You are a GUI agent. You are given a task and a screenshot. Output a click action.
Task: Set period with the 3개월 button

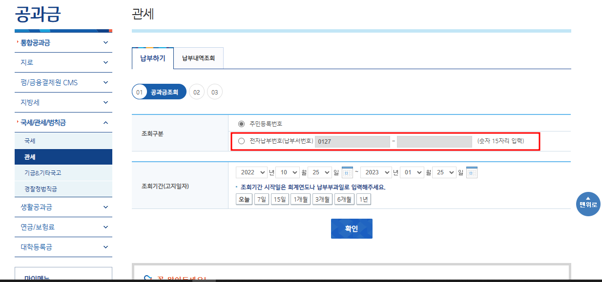pos(322,199)
